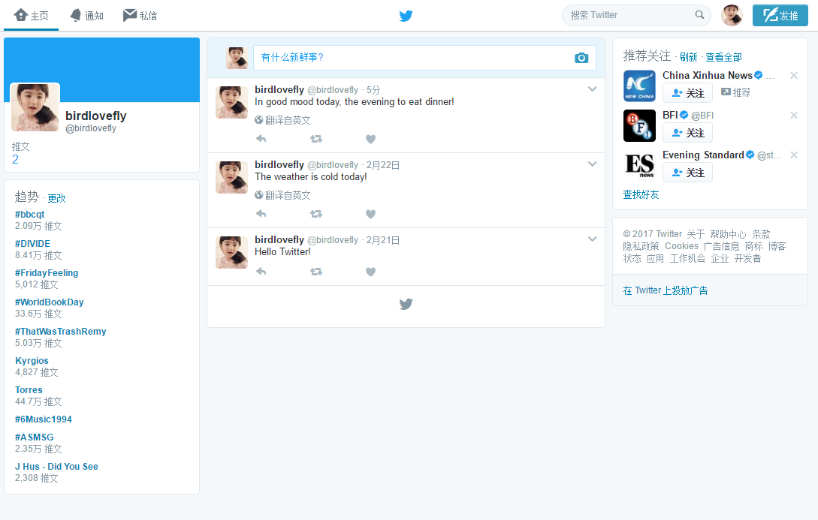Reply to the 'In good mood today' tweet
The height and width of the screenshot is (520, 818).
261,139
